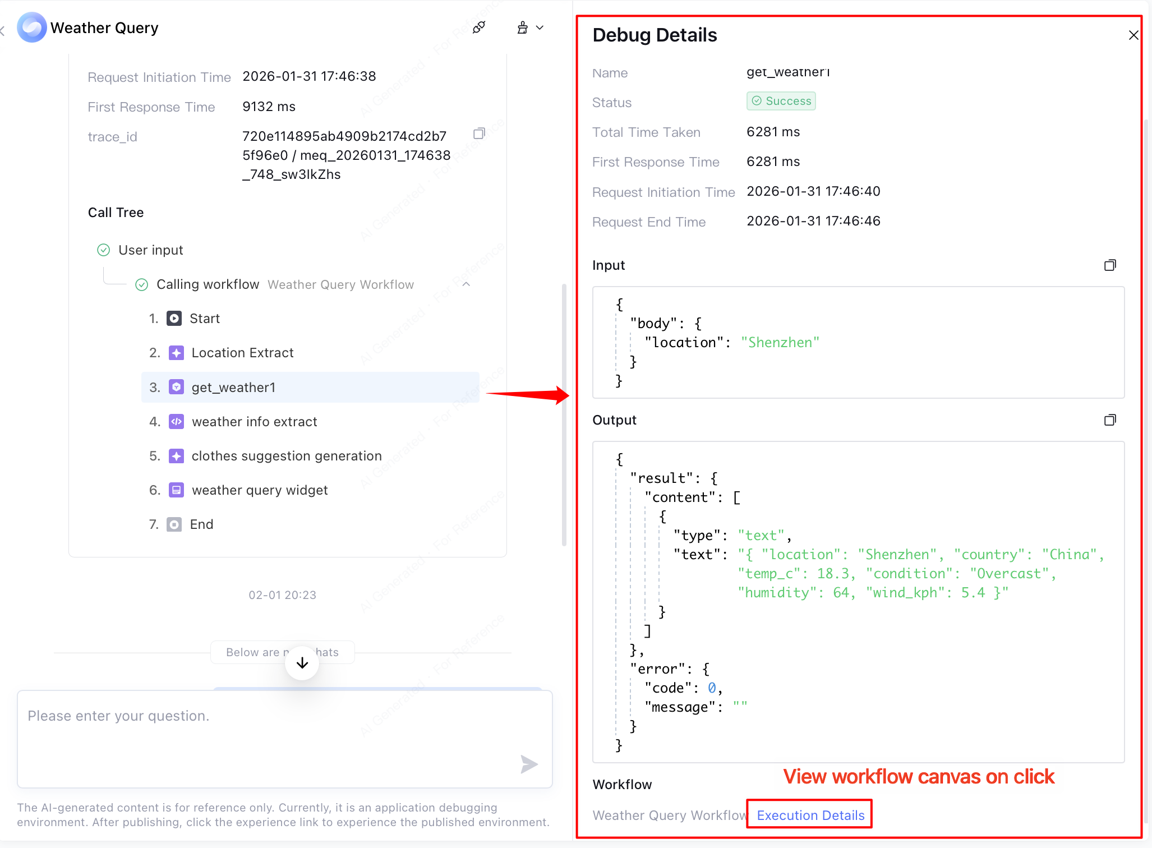Screen dimensions: 1152x848
Task: Open Execution Details for Weather Query Workflow
Action: [809, 815]
